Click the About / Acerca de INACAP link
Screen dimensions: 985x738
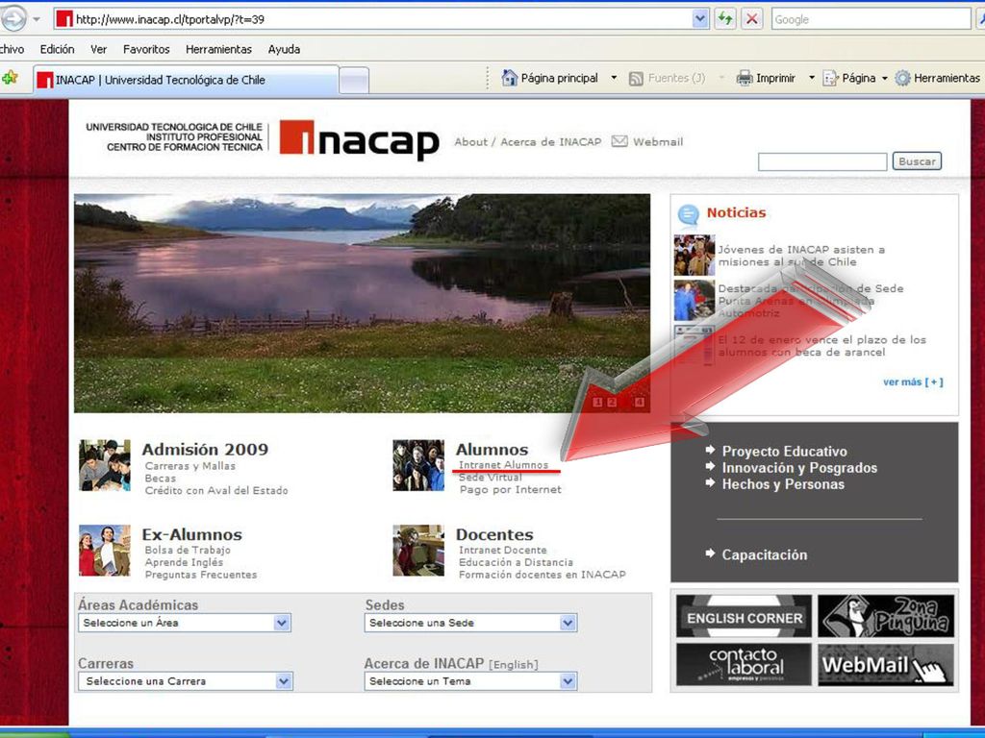tap(528, 142)
